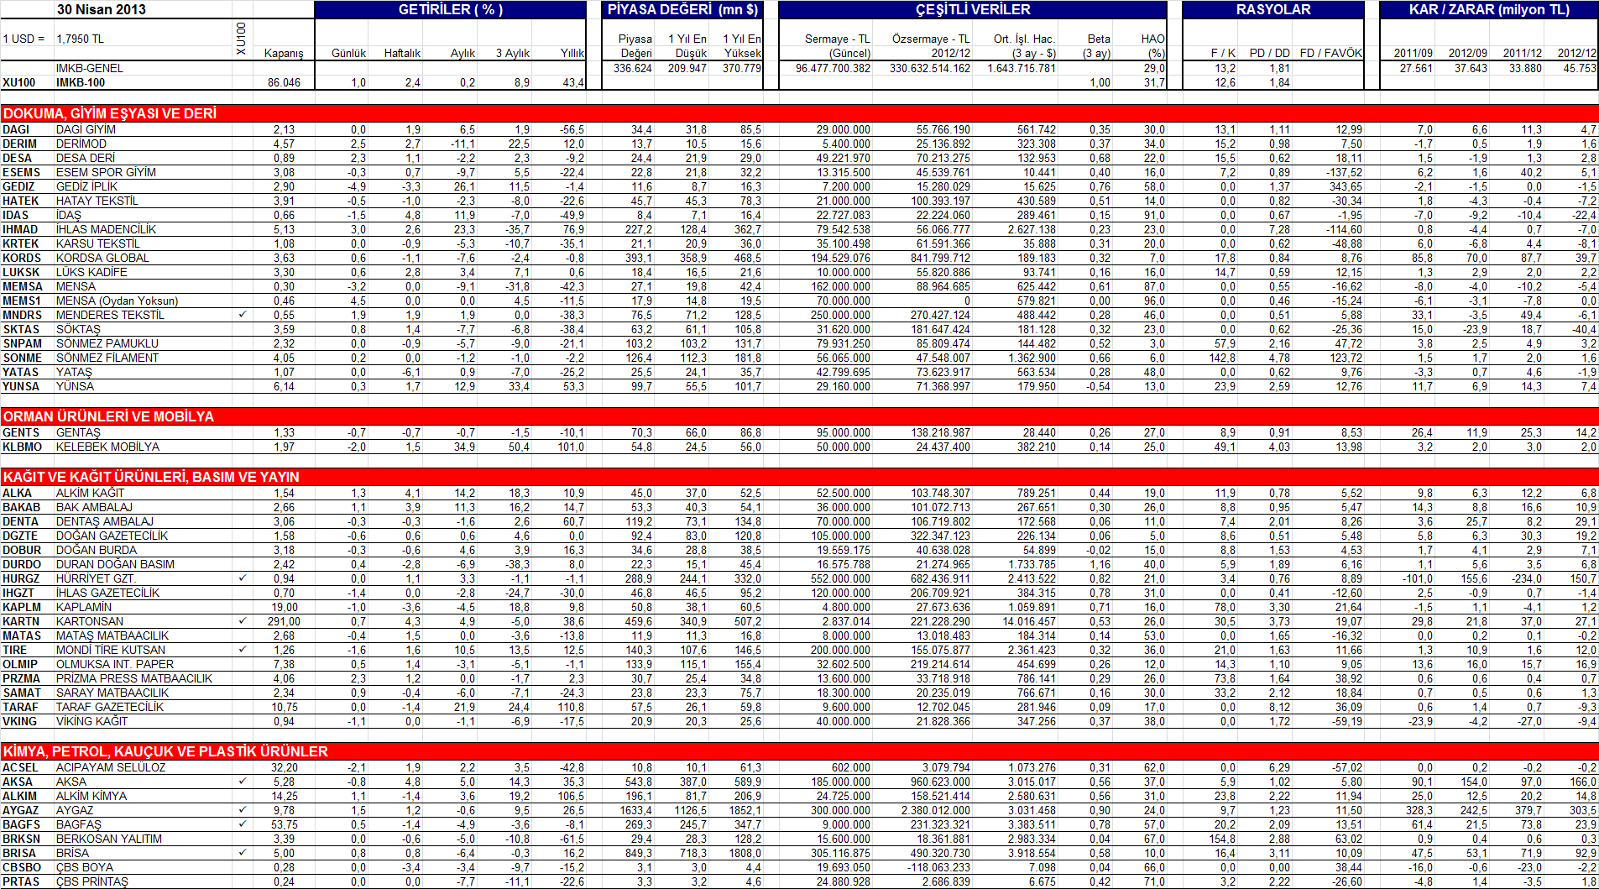Click the Sermaye - TL (Güncel) header
This screenshot has width=1599, height=889.
click(837, 45)
